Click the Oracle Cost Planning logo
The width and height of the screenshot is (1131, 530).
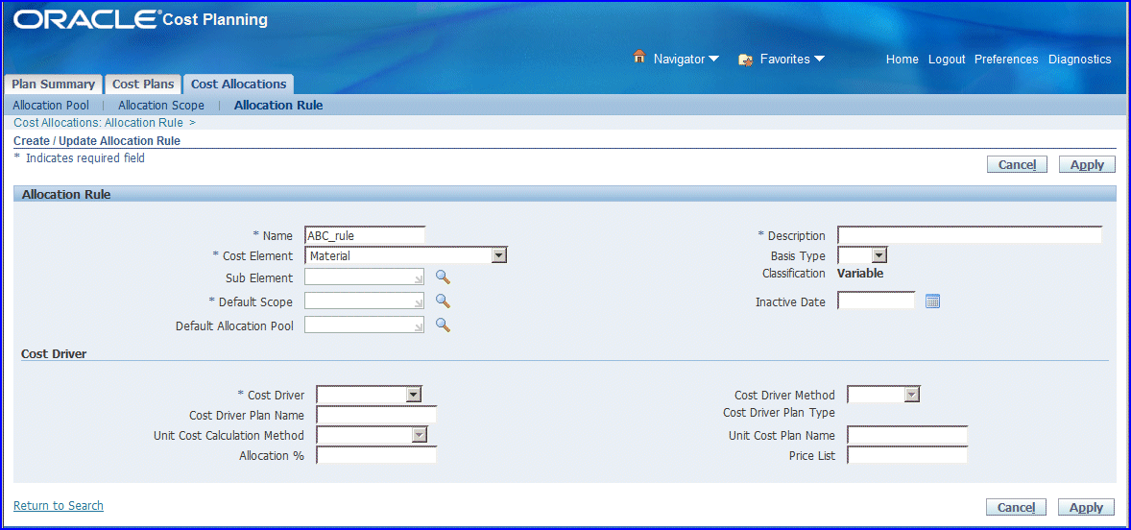[140, 19]
